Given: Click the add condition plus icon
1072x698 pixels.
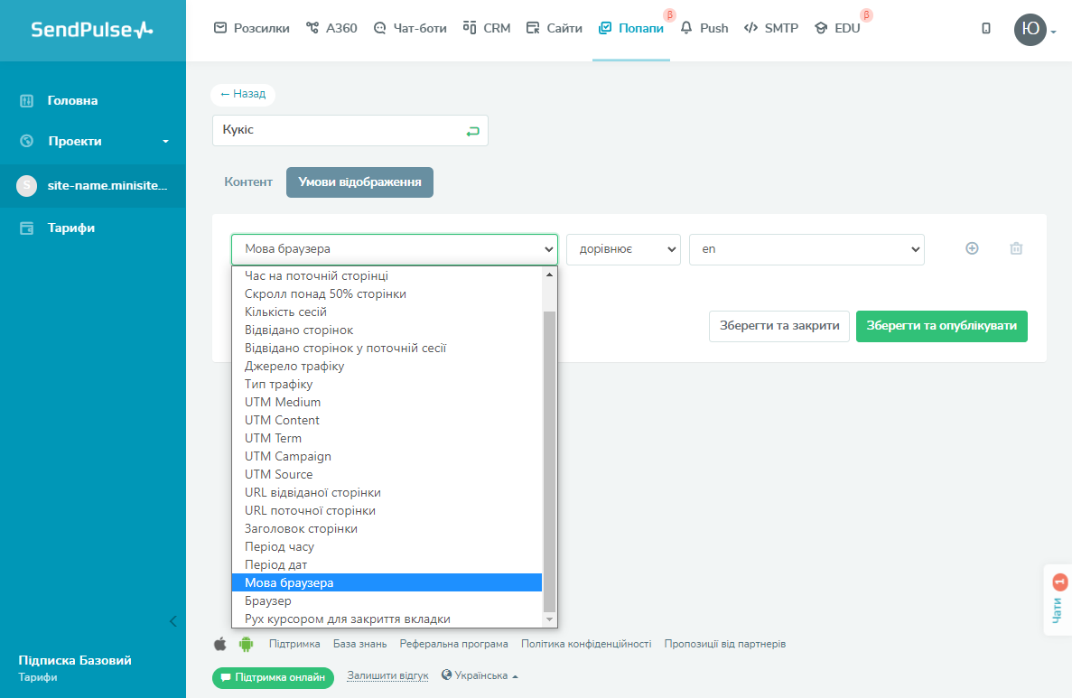Looking at the screenshot, I should (972, 248).
